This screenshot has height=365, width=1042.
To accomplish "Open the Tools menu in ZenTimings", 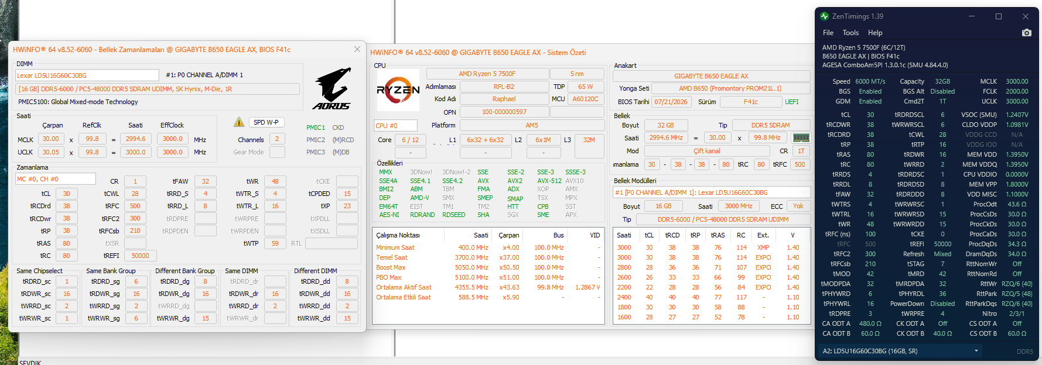I will click(x=850, y=33).
